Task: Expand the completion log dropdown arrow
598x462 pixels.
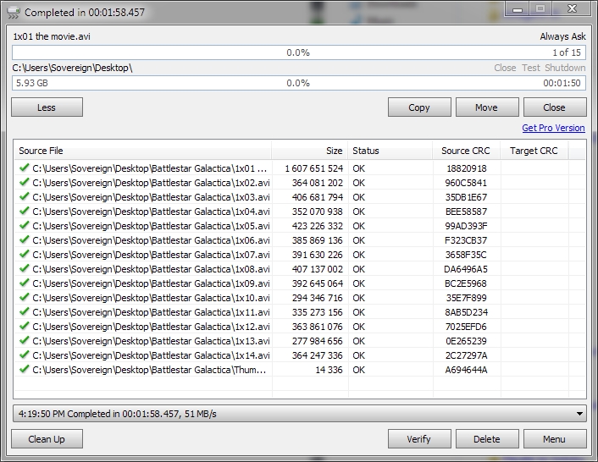Action: [x=579, y=414]
